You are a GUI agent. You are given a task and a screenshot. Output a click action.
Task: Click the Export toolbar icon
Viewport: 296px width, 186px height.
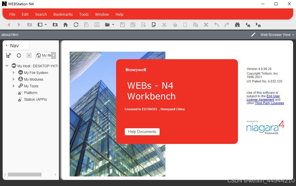(154, 25)
